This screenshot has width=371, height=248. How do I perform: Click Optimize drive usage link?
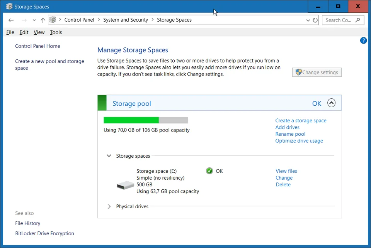299,141
